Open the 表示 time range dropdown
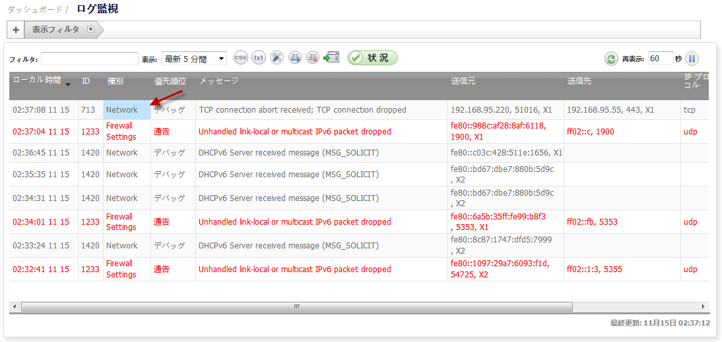The image size is (722, 342). 194,59
